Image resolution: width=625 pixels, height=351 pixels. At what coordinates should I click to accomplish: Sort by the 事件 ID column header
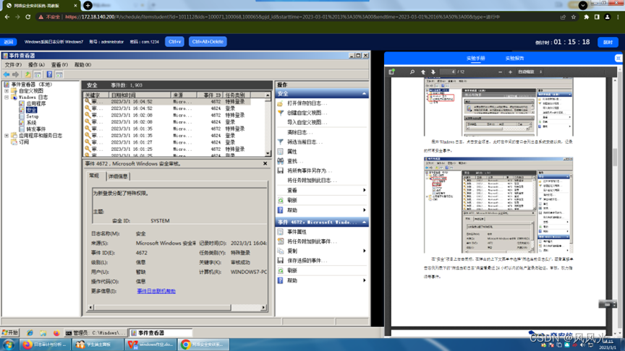point(210,95)
